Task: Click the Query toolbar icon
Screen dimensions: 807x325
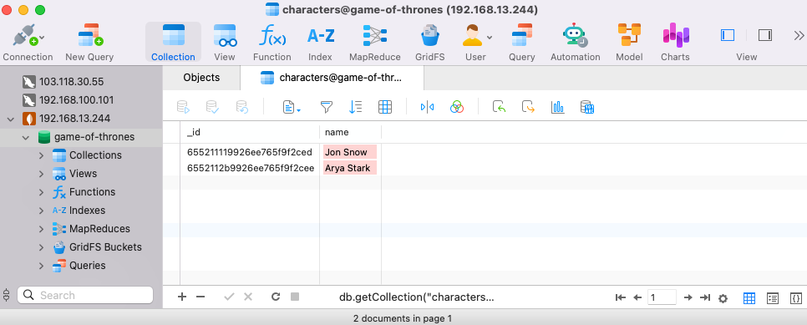Action: pos(522,36)
